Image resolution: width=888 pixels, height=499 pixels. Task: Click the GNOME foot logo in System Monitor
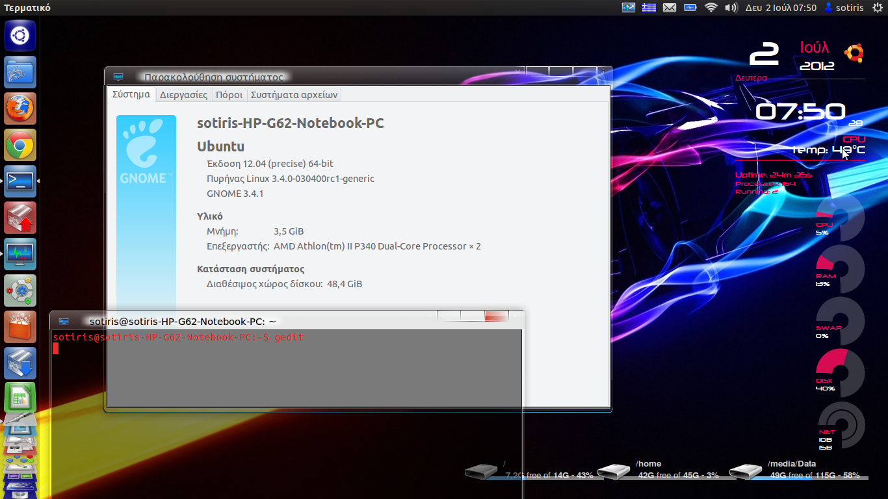tap(146, 151)
